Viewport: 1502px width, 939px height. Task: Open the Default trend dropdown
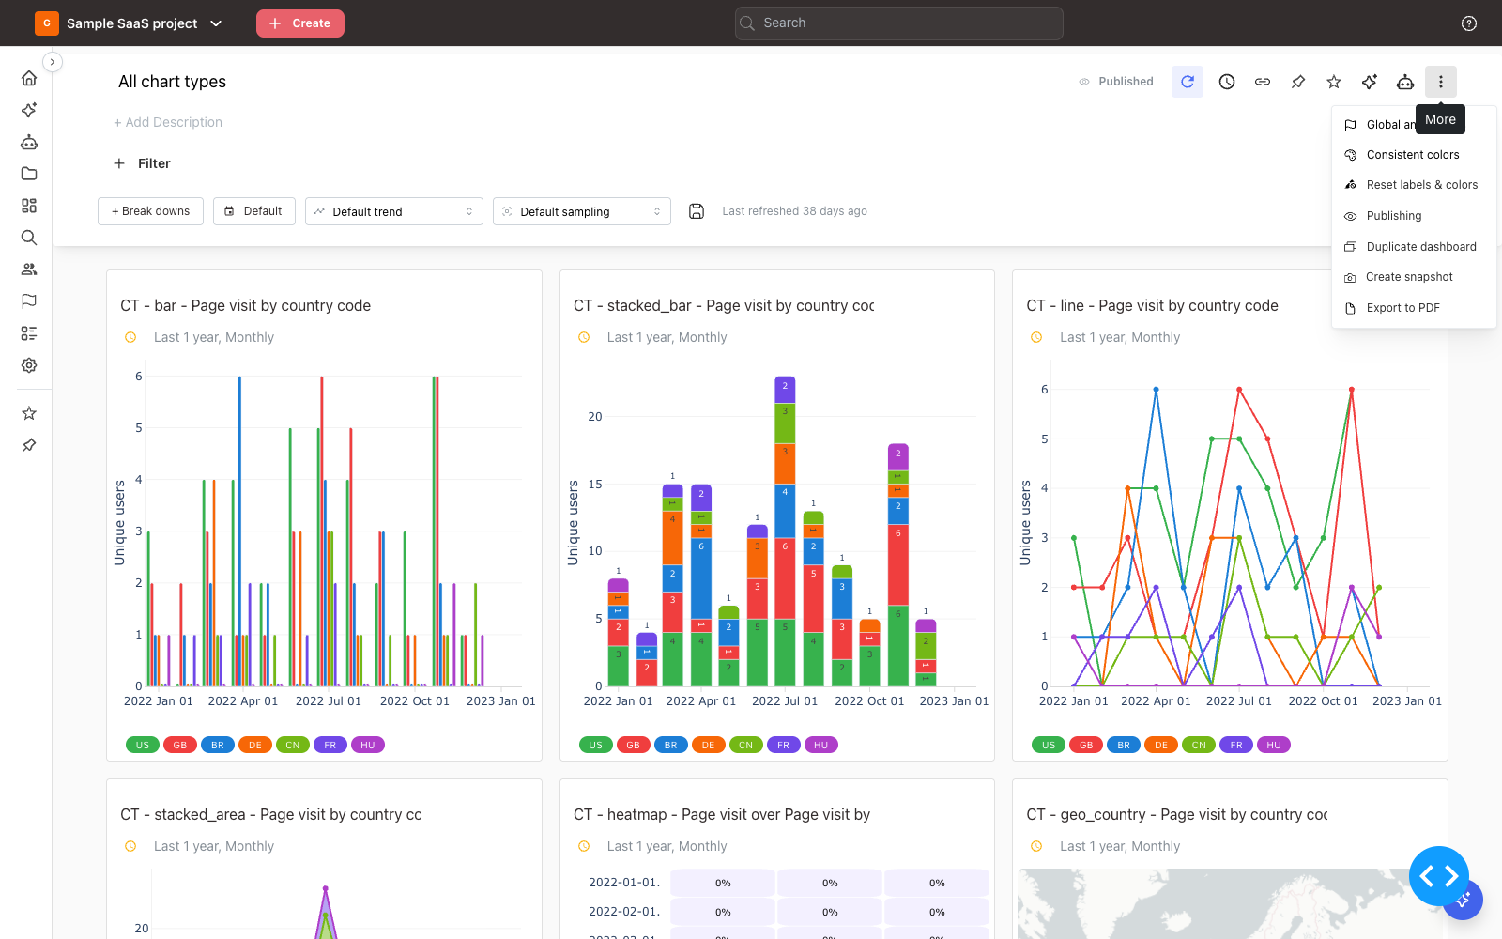pyautogui.click(x=394, y=211)
